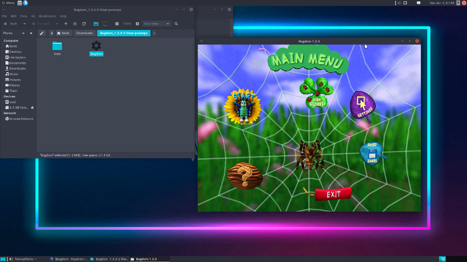Toggle the location text entry pencil button
Screen dimensions: 467x262
(x=42, y=33)
